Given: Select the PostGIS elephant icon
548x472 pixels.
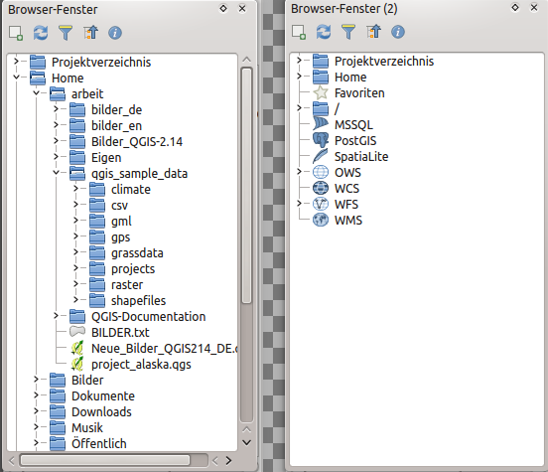Looking at the screenshot, I should [321, 140].
